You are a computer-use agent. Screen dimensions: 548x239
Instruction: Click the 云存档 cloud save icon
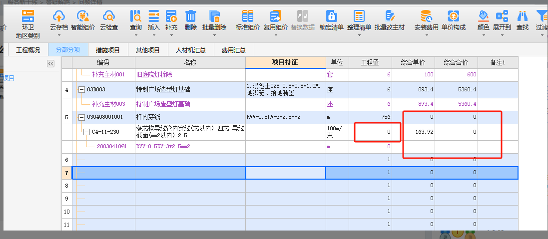tap(59, 16)
